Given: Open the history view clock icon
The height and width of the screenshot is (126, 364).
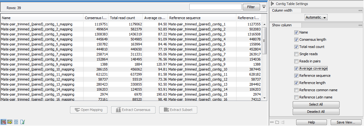Looking at the screenshot, I should 16,122.
